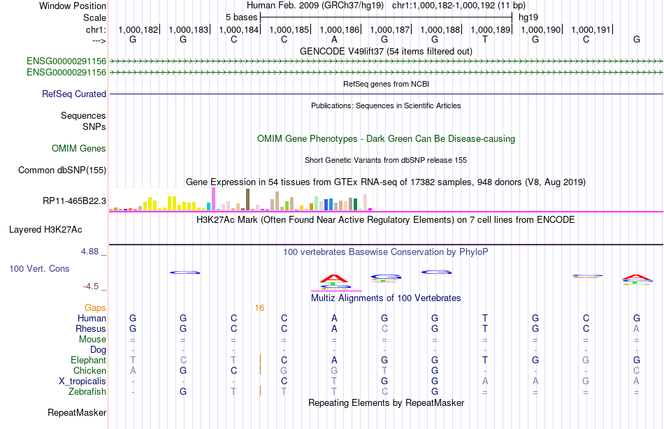Click the GENCODE V49lift37 track title
The height and width of the screenshot is (429, 664).
(x=386, y=51)
